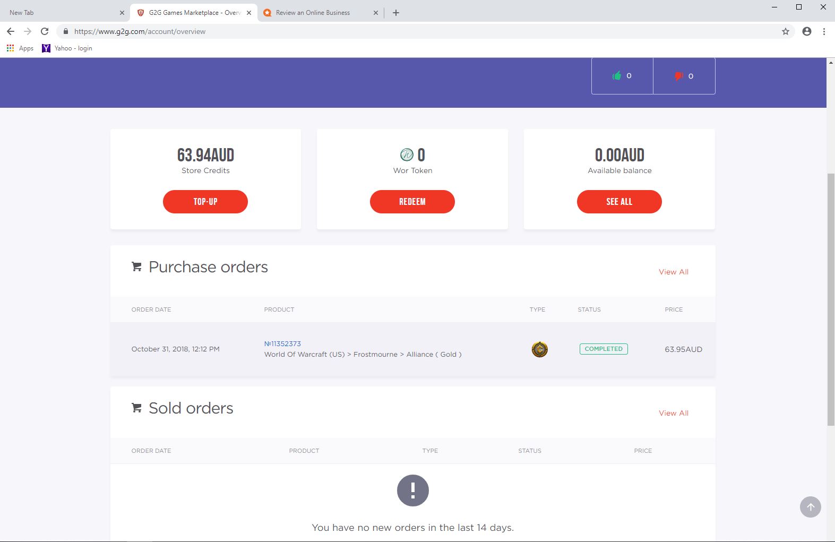This screenshot has width=835, height=542.
Task: Click the red thumbs-down rating icon
Action: (678, 76)
